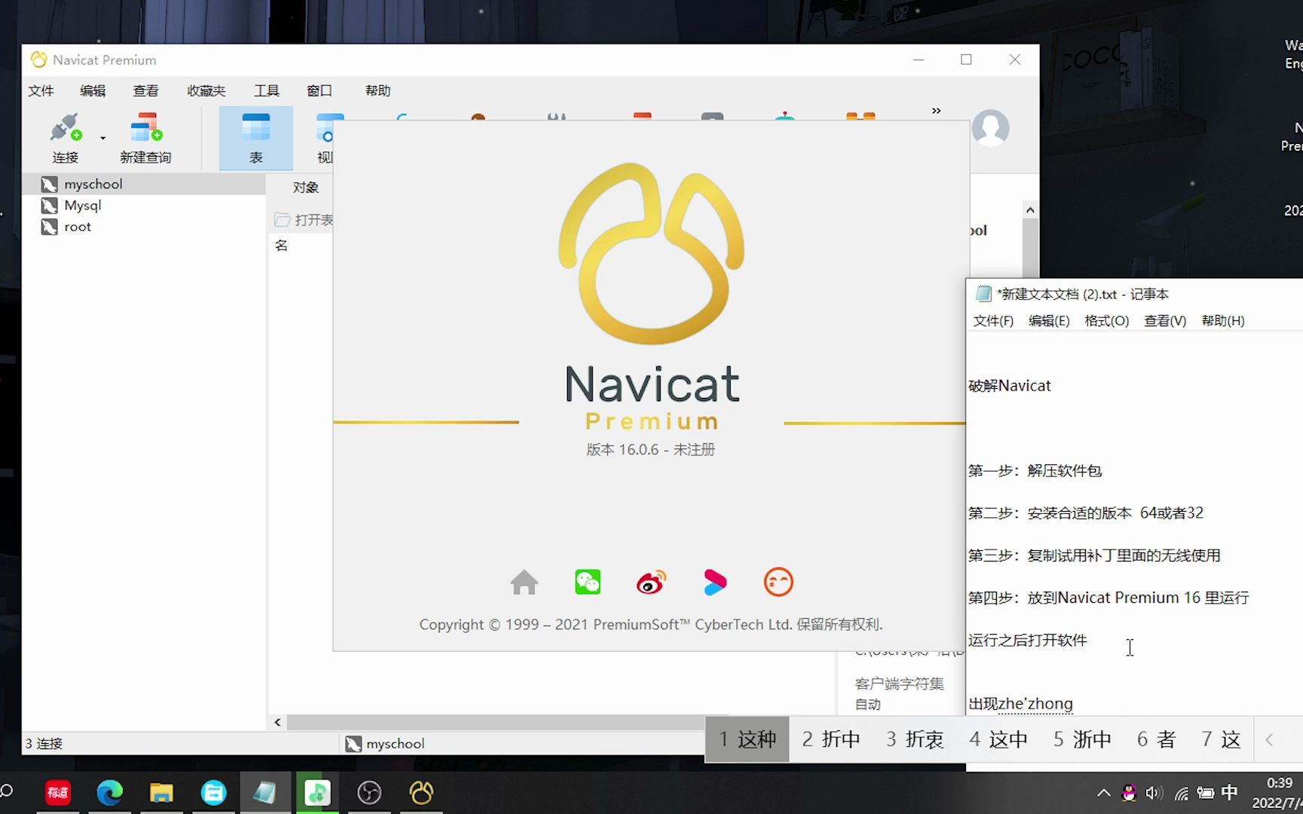Choose IME candidate 3 折衷

915,739
